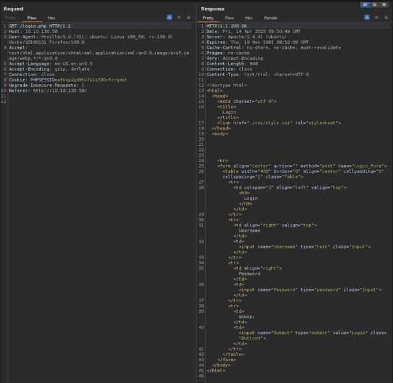Click the 'Expires: Thu, 19 Nov 1981' header
The width and height of the screenshot is (393, 383).
coord(258,42)
